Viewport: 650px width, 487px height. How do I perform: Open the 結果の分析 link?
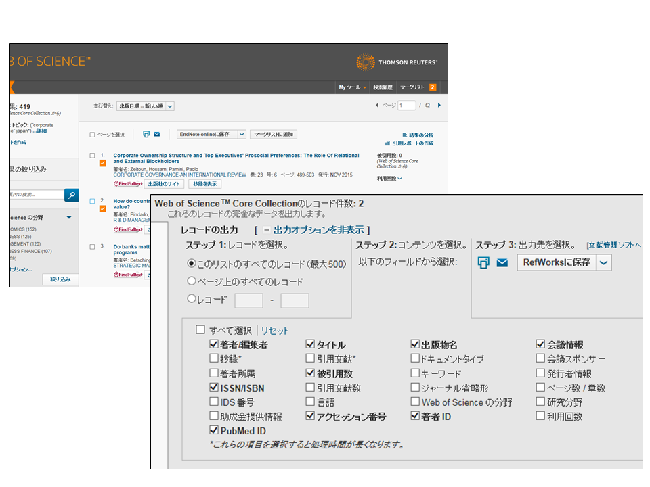pos(418,135)
